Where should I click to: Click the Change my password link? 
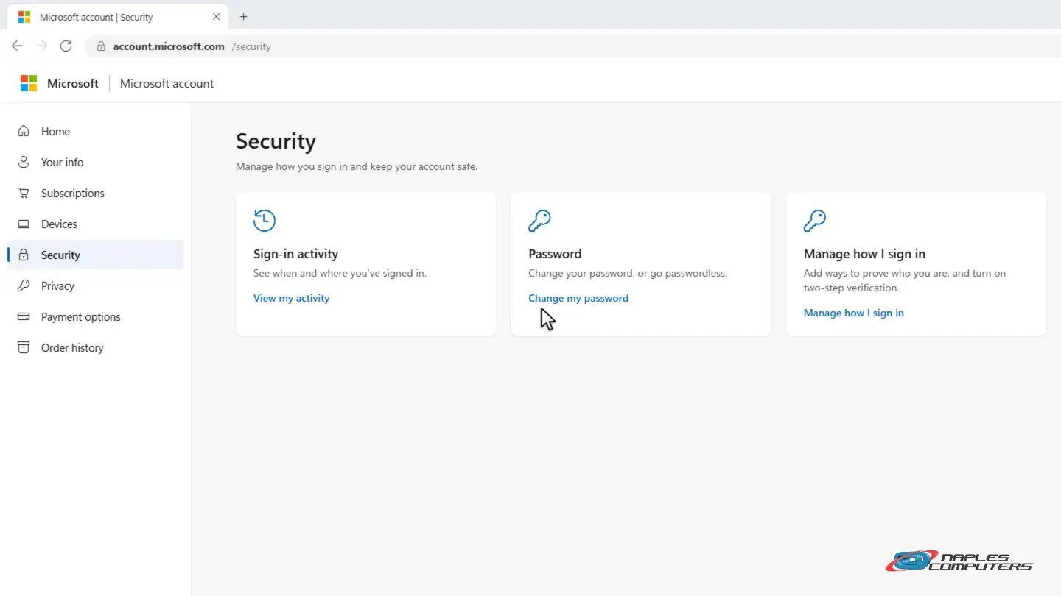tap(578, 298)
